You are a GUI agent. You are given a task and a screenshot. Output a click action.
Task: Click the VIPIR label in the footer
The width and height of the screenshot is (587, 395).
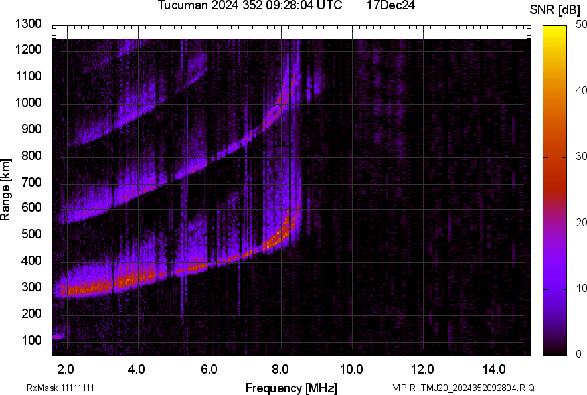pos(404,388)
